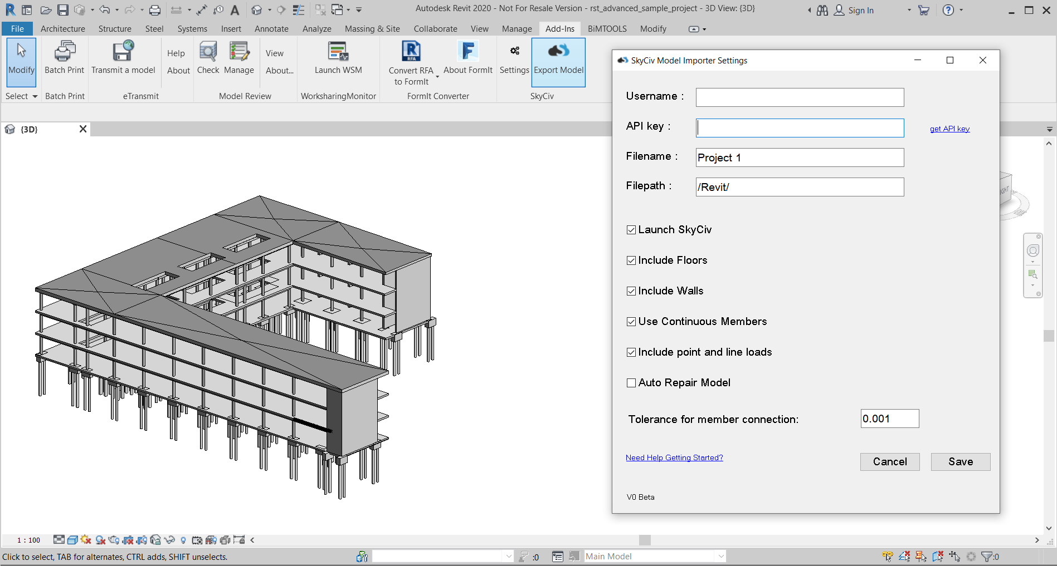Expand the Convert RFA to FormIt dropdown
1057x566 pixels.
pos(437,77)
